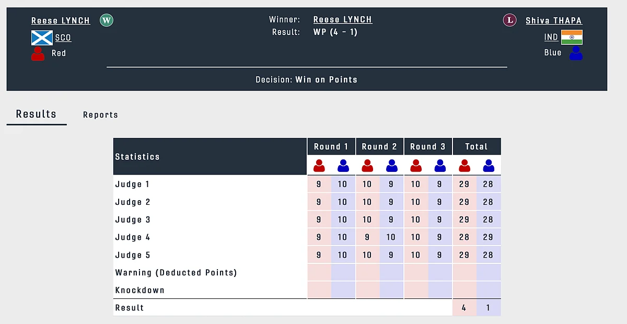627x324 pixels.
Task: Click the maroon L loser badge
Action: pyautogui.click(x=509, y=20)
